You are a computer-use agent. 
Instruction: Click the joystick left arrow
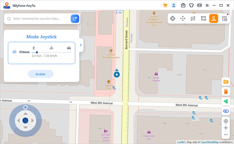pos(19,120)
